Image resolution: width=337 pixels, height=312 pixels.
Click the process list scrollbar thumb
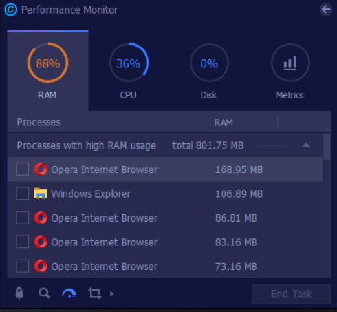click(x=327, y=147)
